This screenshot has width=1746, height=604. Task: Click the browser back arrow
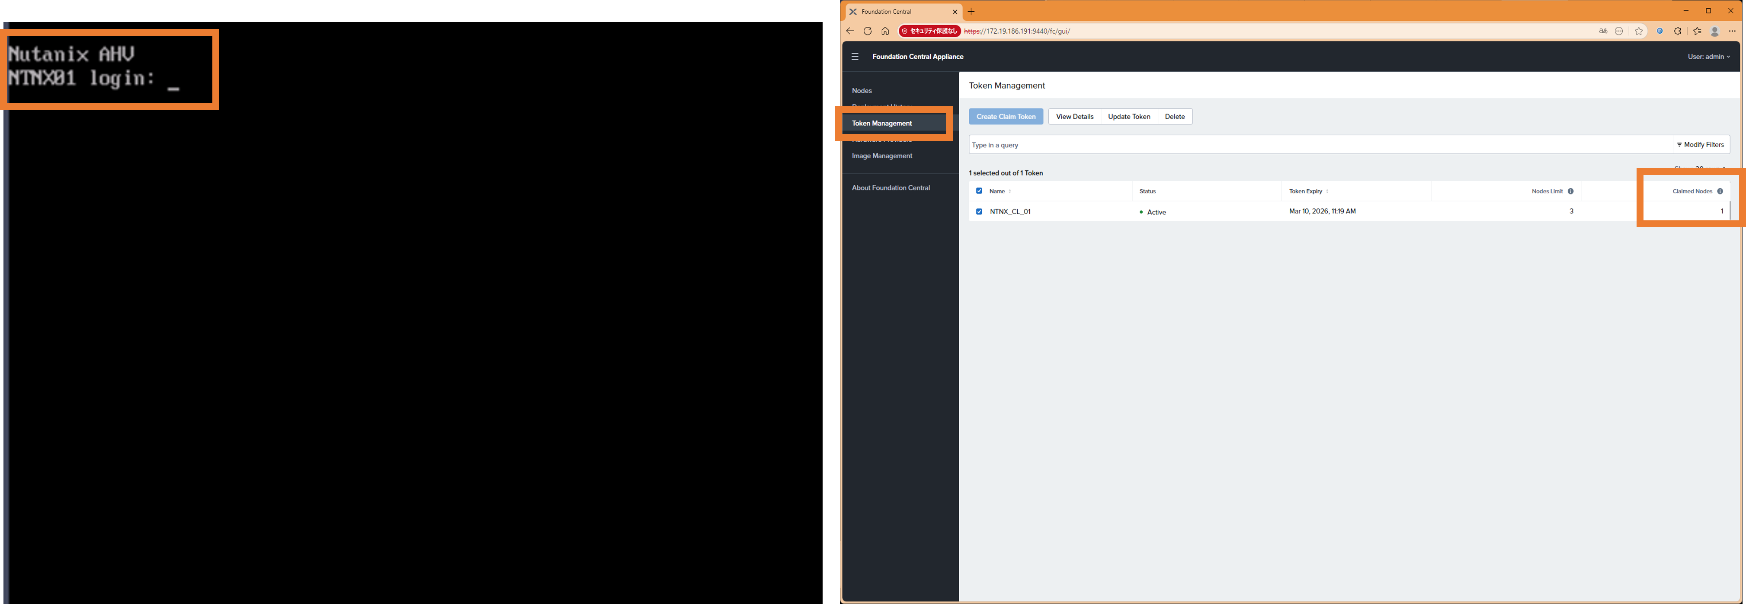[x=850, y=31]
